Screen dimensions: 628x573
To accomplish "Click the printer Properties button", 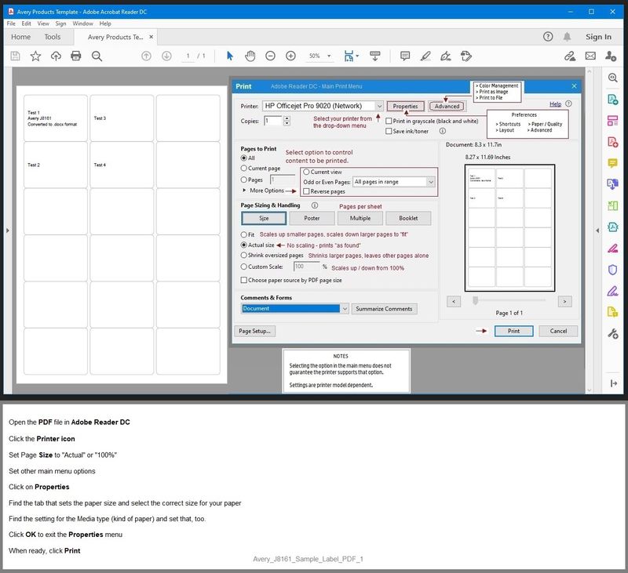I will [x=405, y=107].
